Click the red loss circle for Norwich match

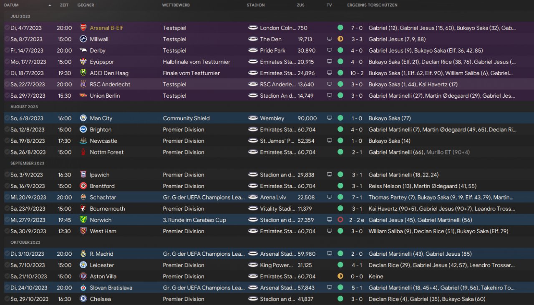[340, 219]
